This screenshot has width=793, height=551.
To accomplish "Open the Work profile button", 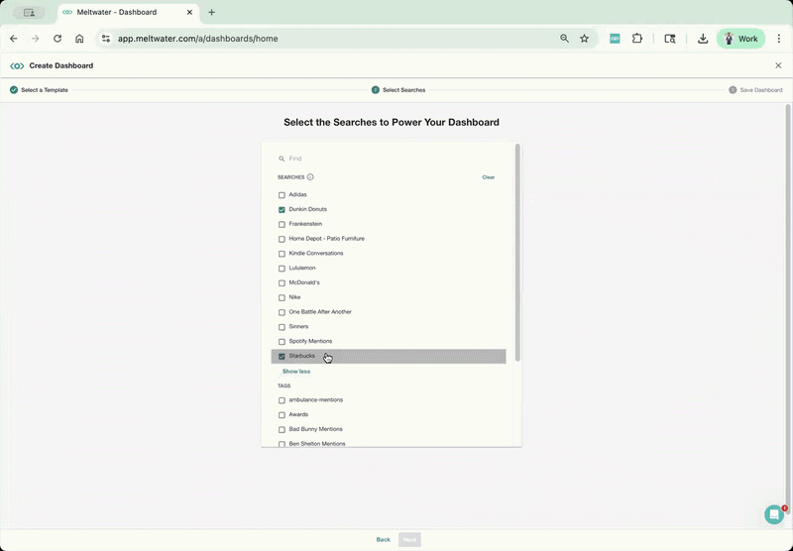I will 740,39.
